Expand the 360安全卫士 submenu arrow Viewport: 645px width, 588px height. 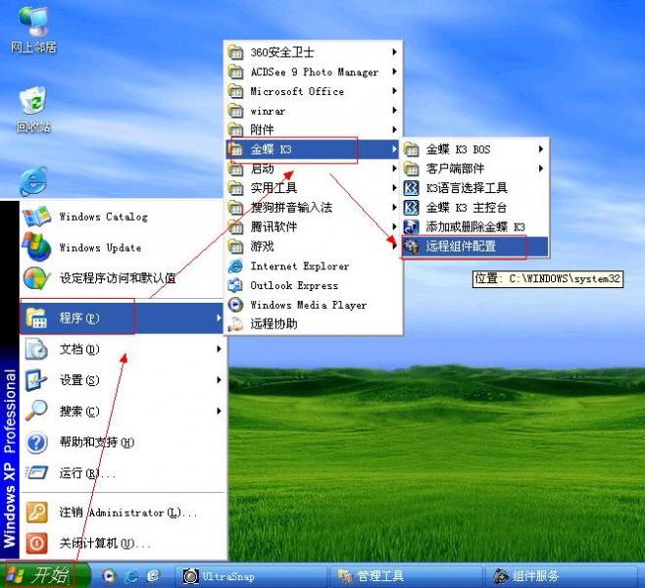[x=394, y=52]
